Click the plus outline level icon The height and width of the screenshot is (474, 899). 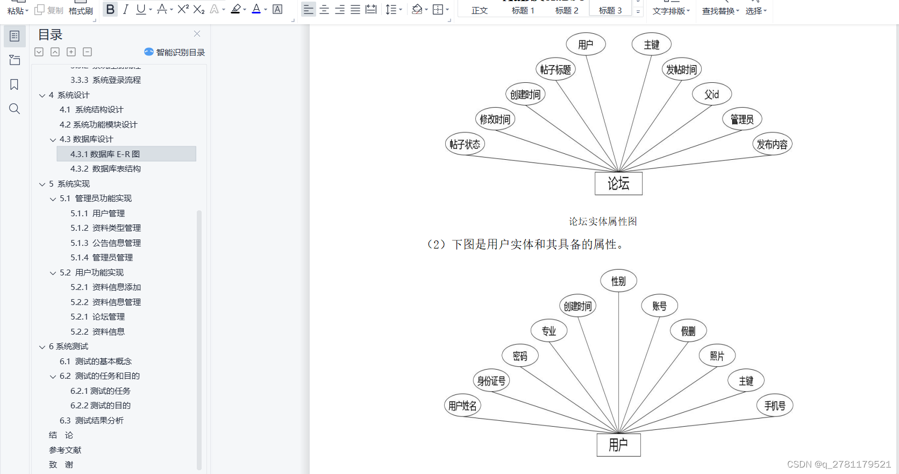pyautogui.click(x=71, y=52)
